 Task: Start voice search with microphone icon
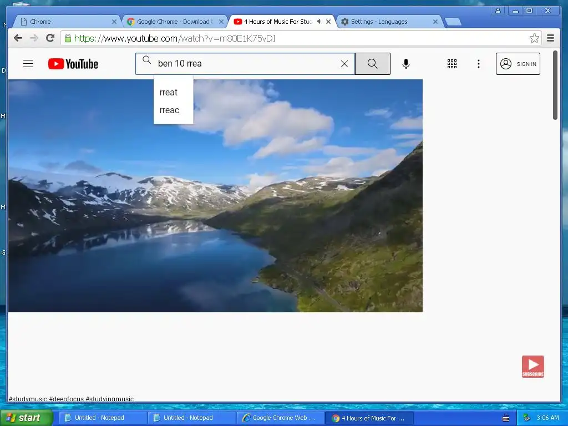tap(405, 64)
